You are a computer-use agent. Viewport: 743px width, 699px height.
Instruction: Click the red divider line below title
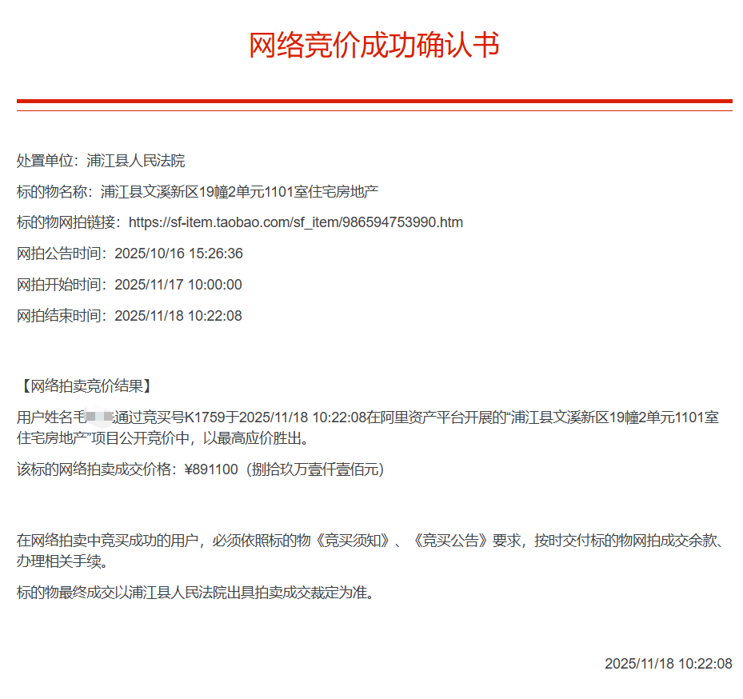(x=373, y=102)
